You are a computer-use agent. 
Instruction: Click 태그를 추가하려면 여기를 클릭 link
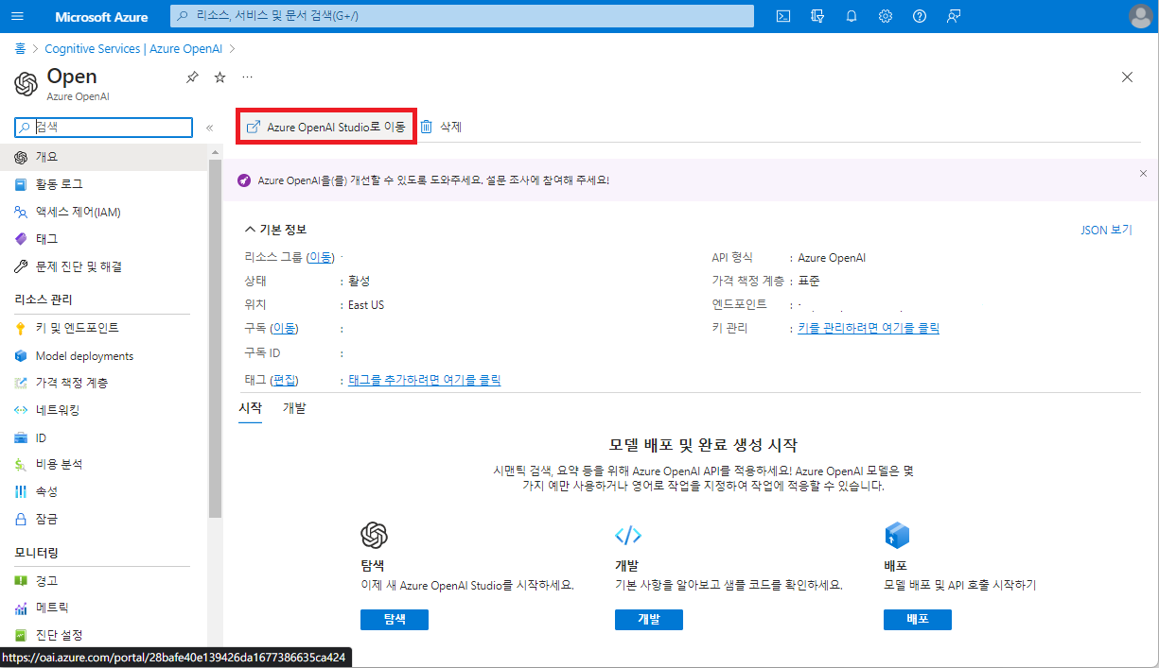(x=425, y=380)
